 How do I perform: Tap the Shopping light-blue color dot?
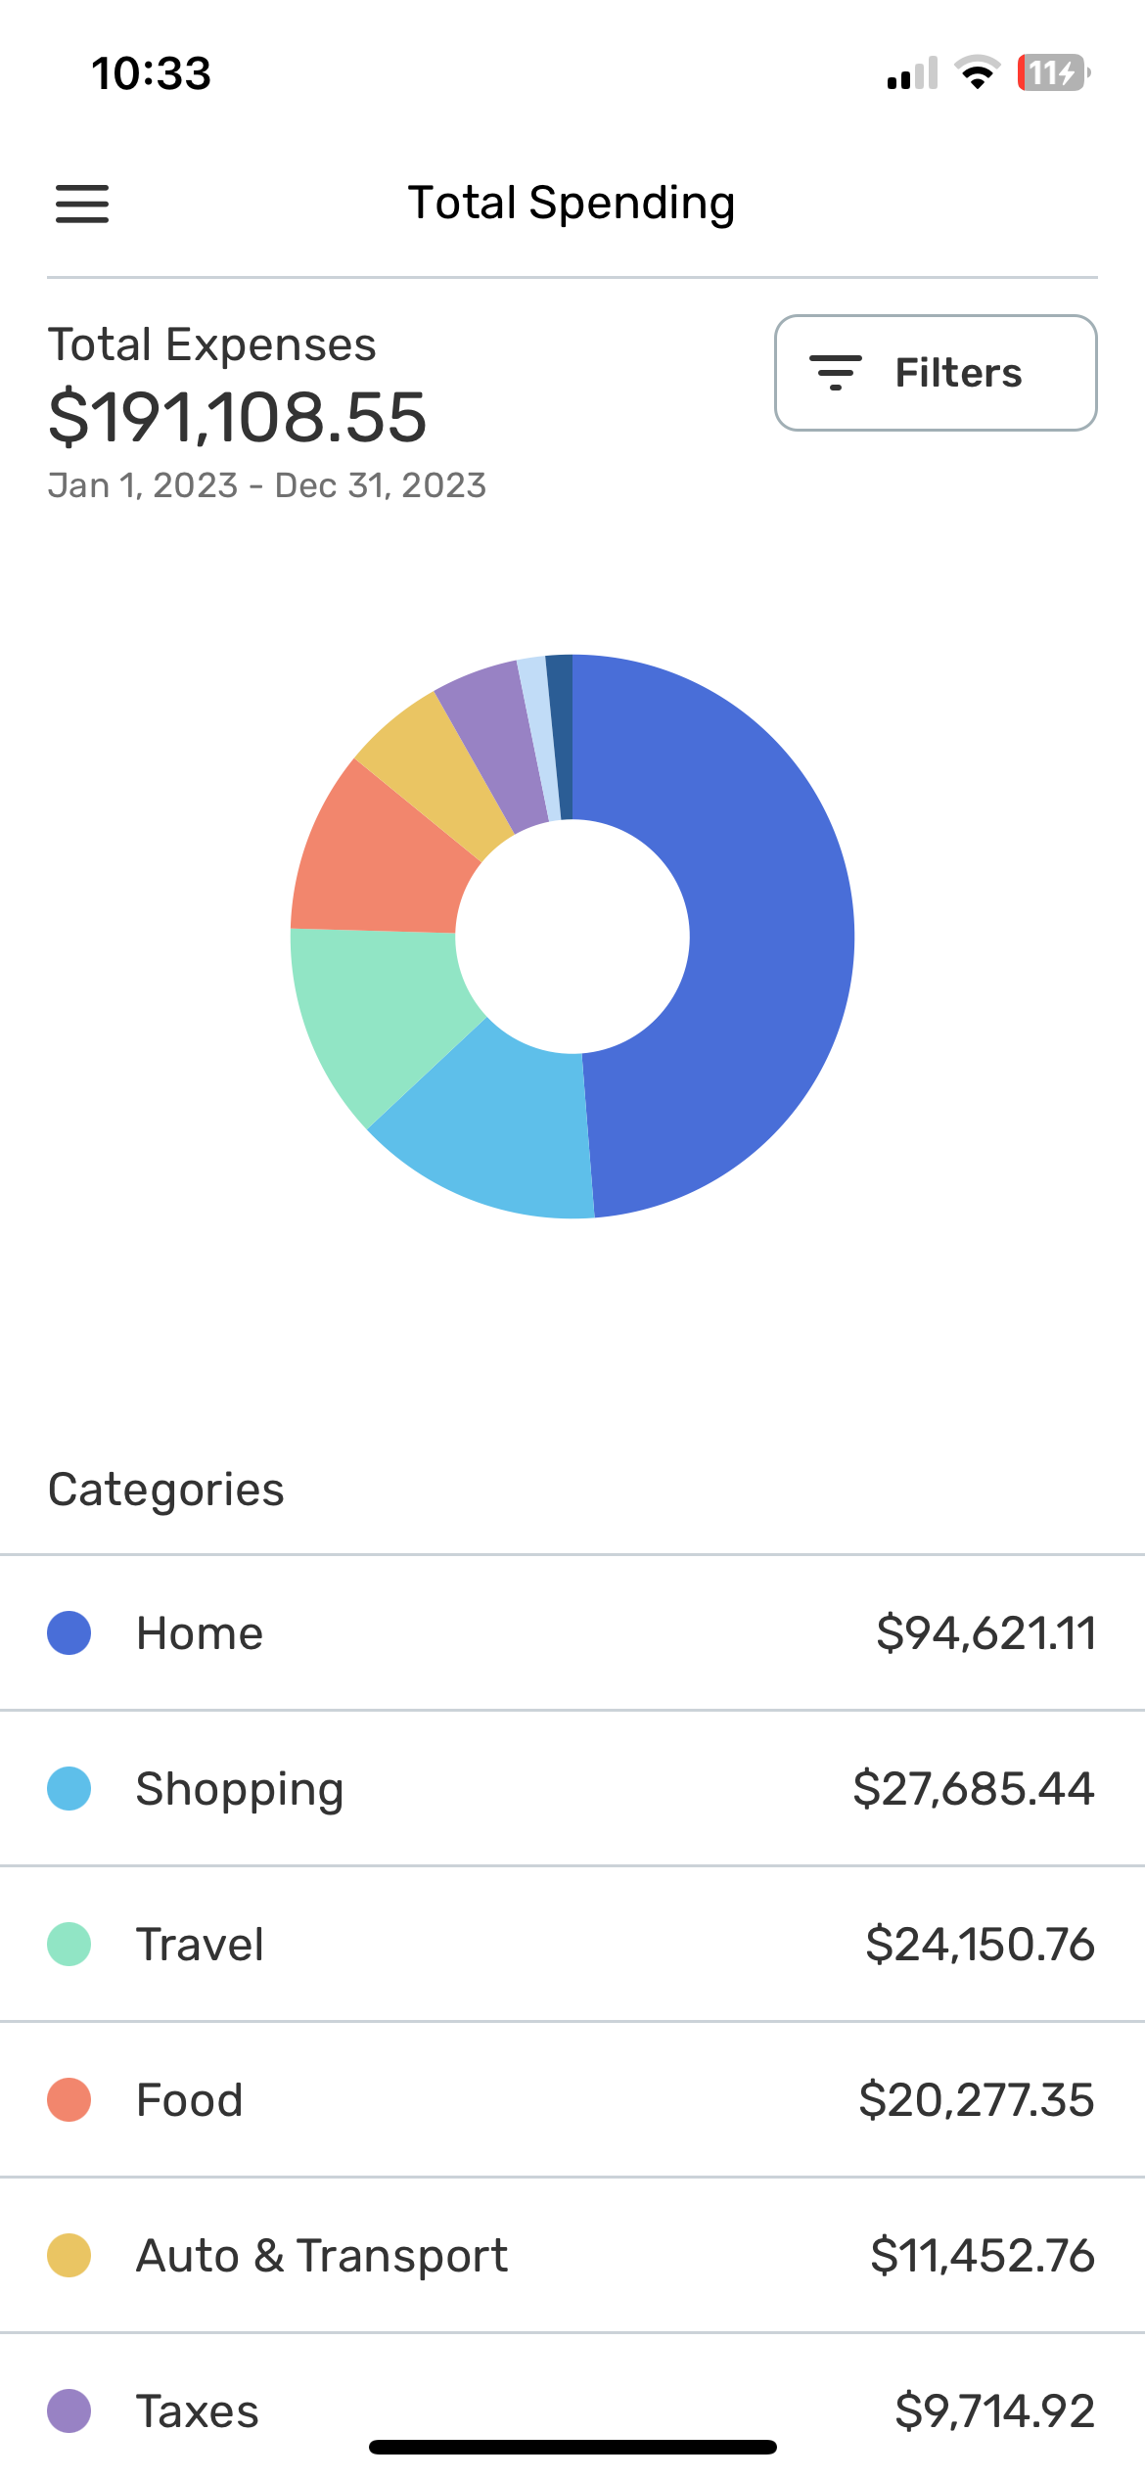point(69,1788)
